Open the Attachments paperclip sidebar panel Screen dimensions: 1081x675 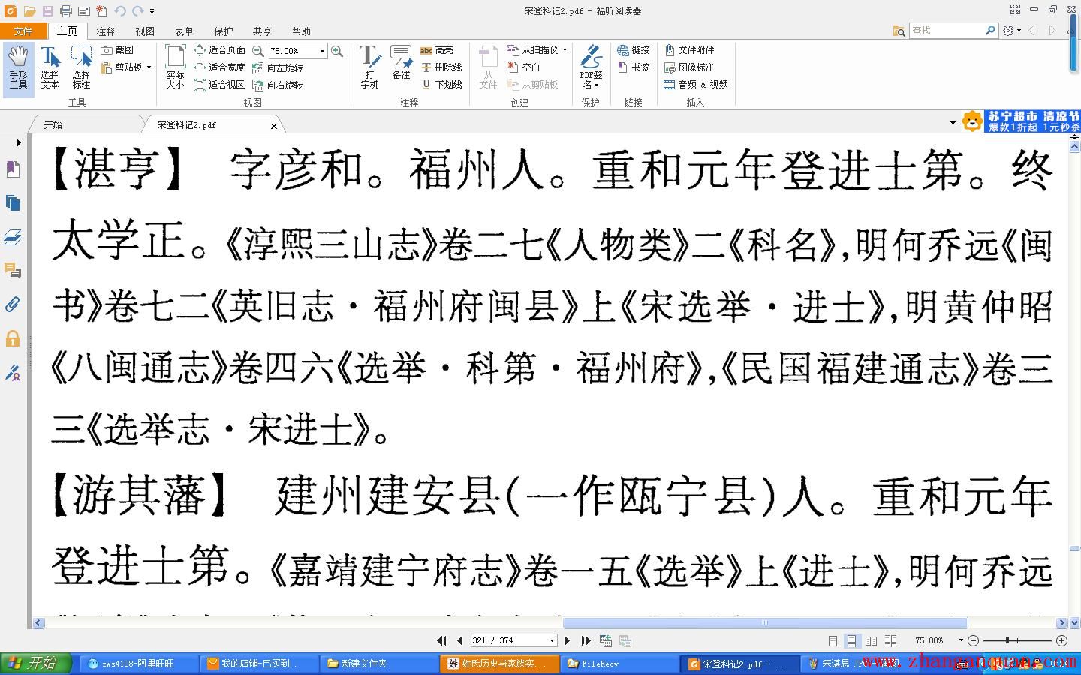click(x=13, y=304)
